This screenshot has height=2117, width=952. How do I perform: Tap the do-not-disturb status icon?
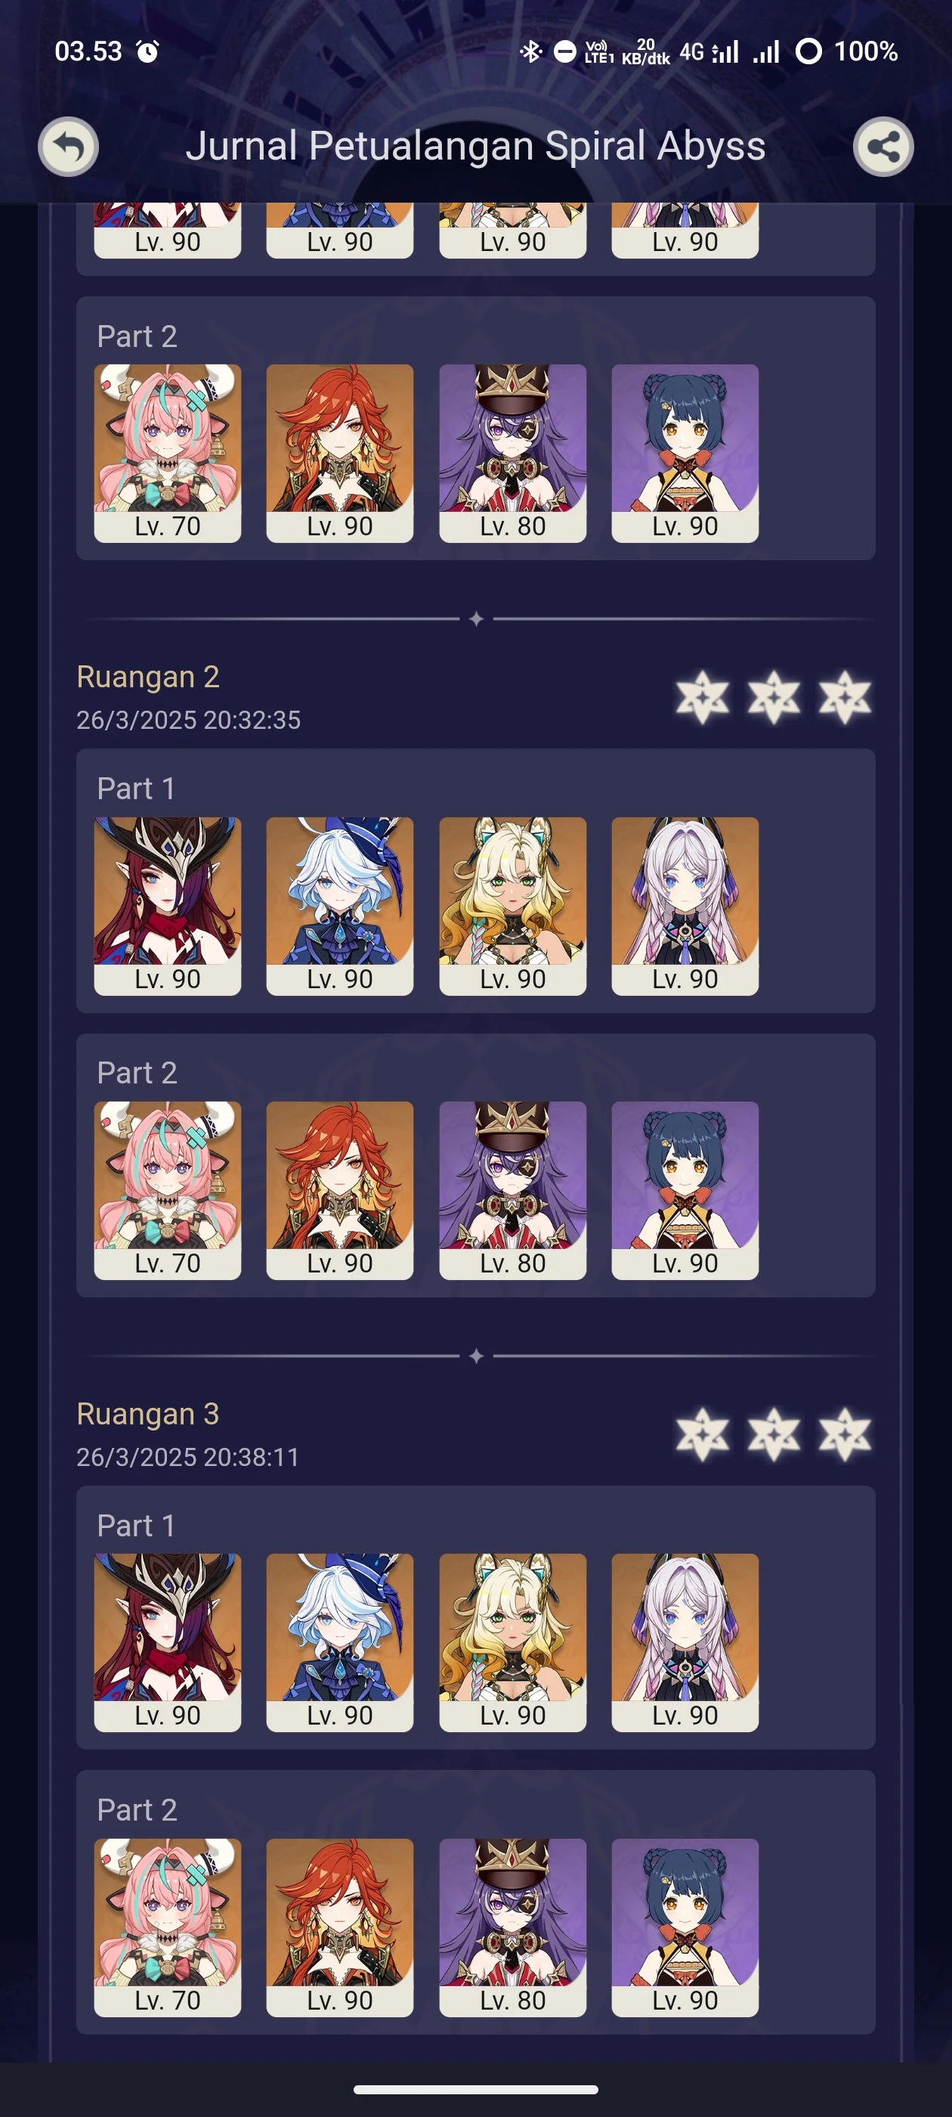pyautogui.click(x=565, y=51)
